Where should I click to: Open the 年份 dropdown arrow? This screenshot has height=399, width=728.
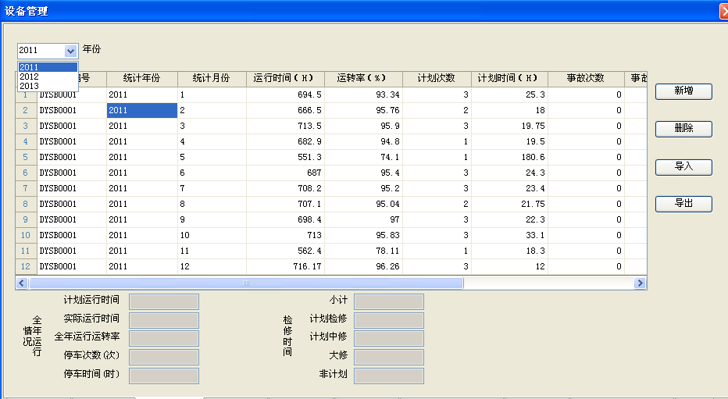tap(70, 50)
